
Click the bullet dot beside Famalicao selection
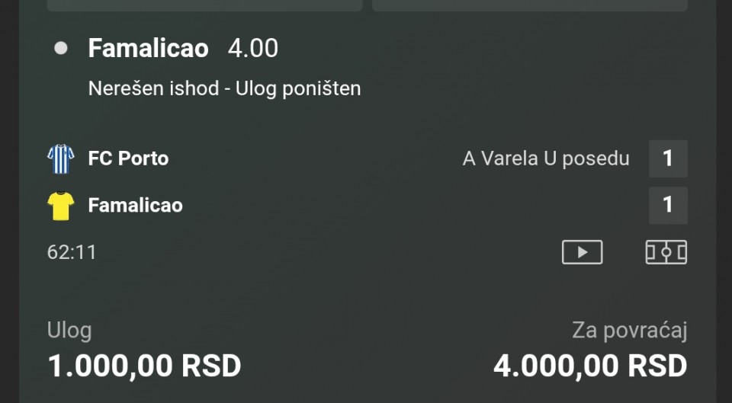[x=61, y=49]
